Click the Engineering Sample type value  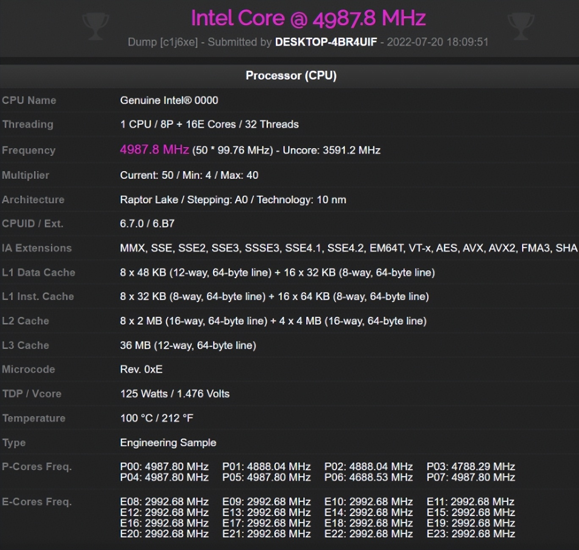point(168,442)
